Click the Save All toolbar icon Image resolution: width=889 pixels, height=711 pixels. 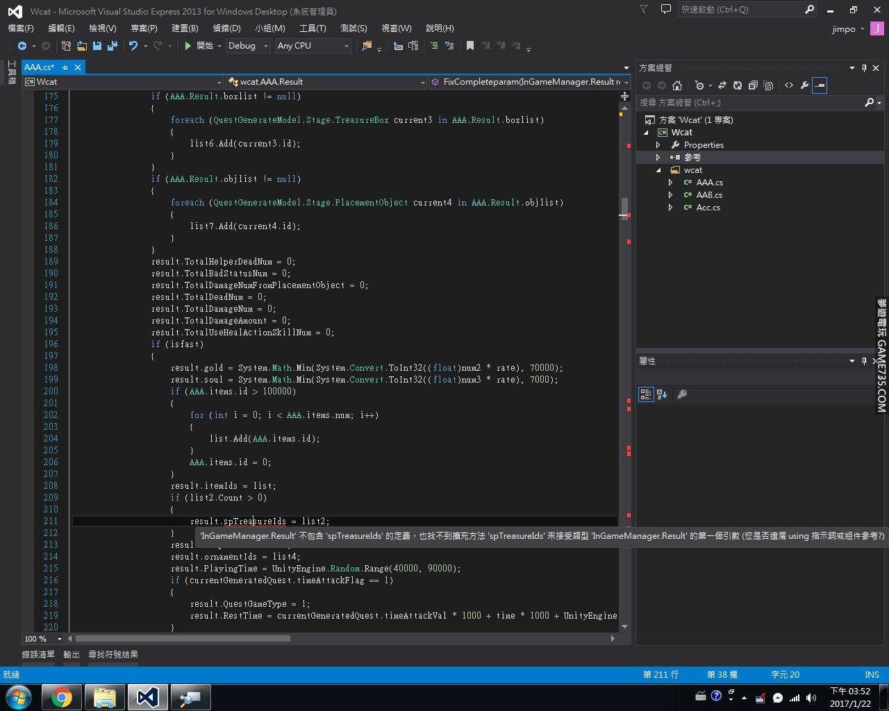click(x=112, y=46)
